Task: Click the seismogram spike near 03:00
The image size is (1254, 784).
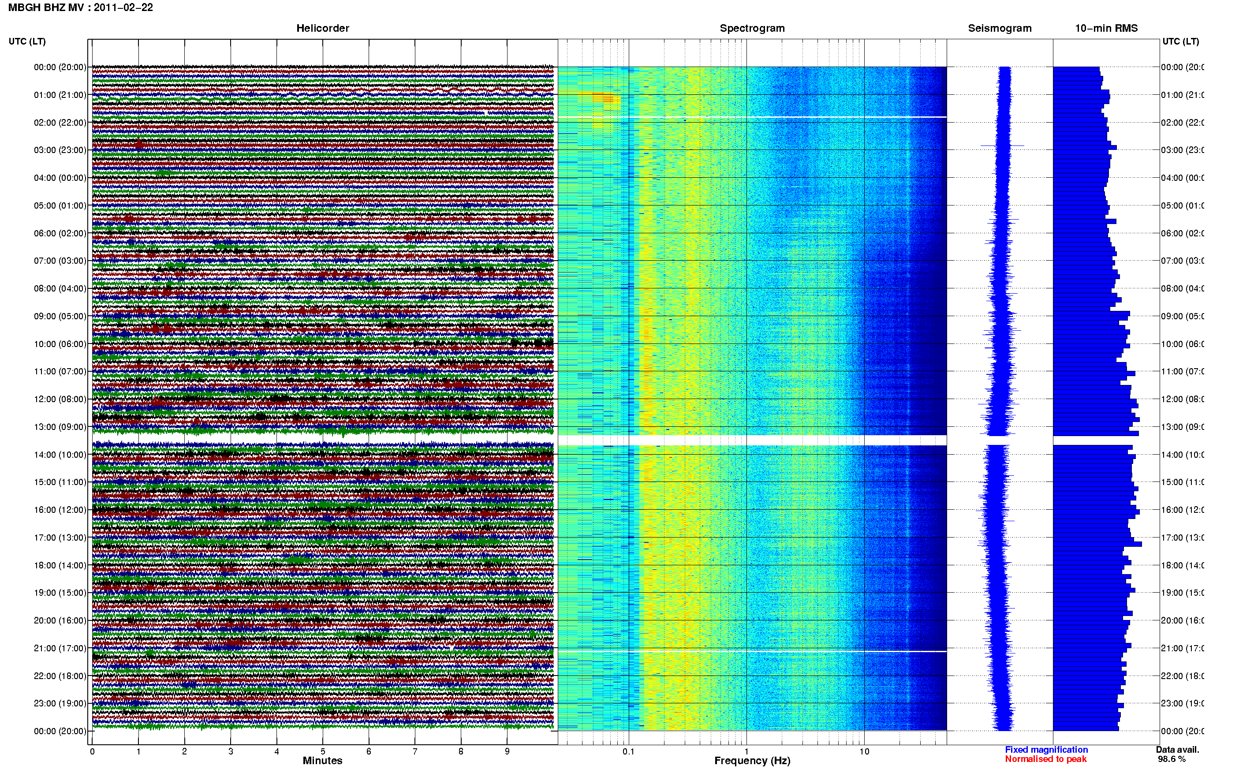Action: (x=1003, y=146)
